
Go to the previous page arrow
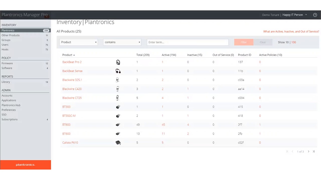(292, 151)
